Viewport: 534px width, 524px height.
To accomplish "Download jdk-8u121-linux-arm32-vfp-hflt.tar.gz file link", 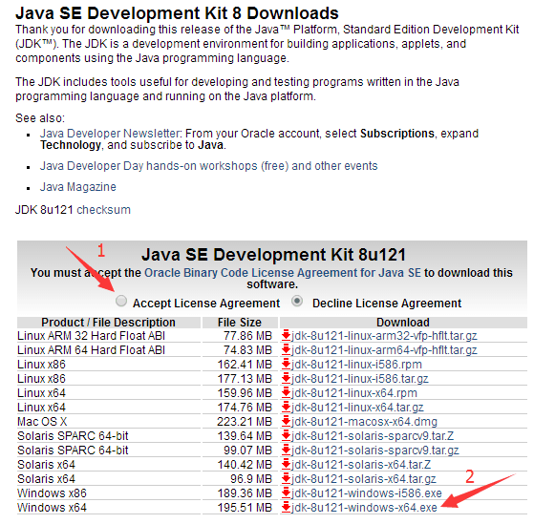I will pyautogui.click(x=384, y=336).
